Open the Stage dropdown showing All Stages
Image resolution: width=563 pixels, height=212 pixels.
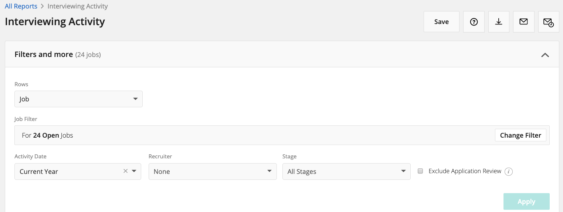click(346, 172)
